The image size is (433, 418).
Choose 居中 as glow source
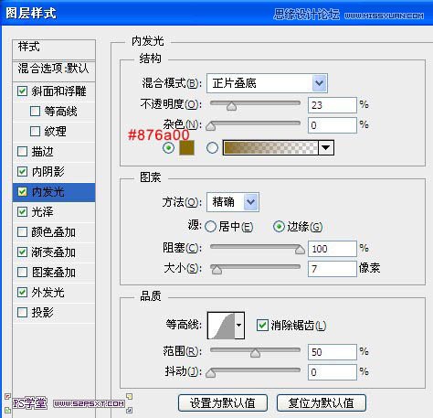[210, 227]
